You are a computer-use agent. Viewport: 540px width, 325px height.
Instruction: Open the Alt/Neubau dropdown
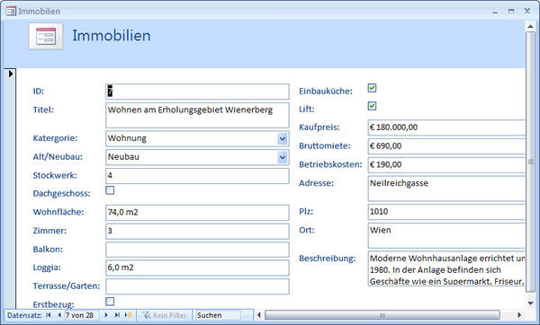(283, 157)
